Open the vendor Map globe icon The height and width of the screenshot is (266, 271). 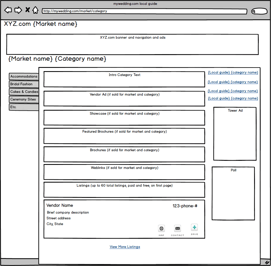[x=162, y=228]
